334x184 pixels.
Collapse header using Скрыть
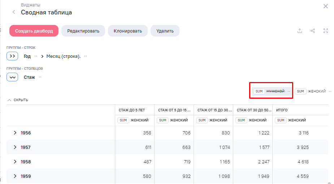[18, 100]
